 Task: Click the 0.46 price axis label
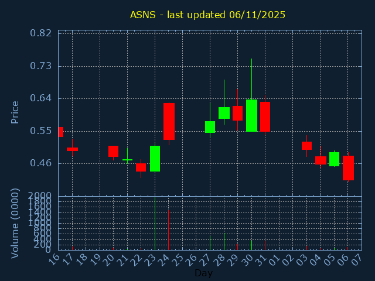[x=40, y=163]
